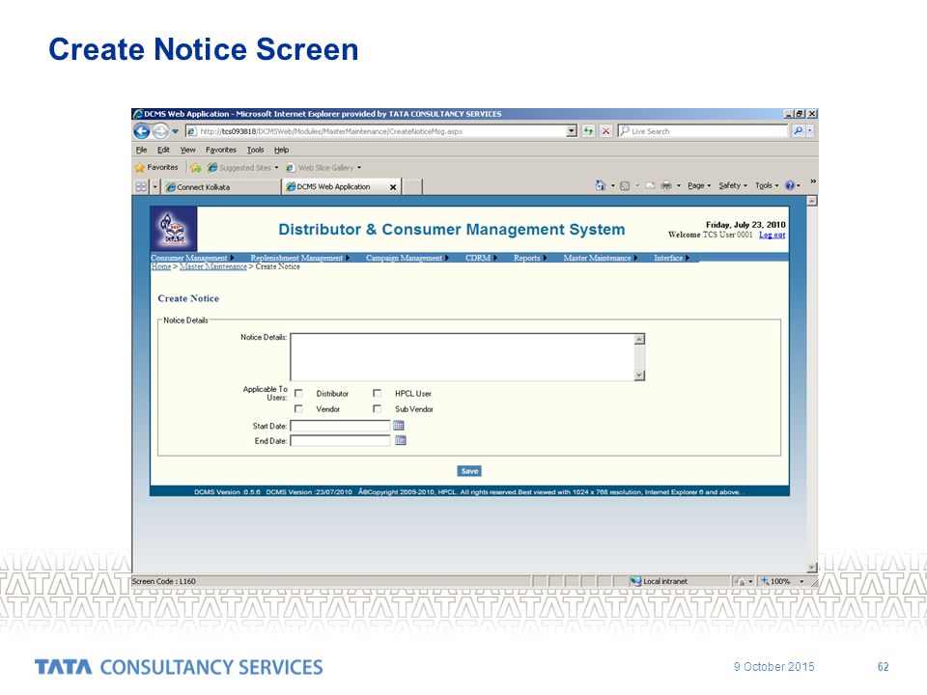This screenshot has height=695, width=927.
Task: Open the Tools command bar menu
Action: coord(766,185)
